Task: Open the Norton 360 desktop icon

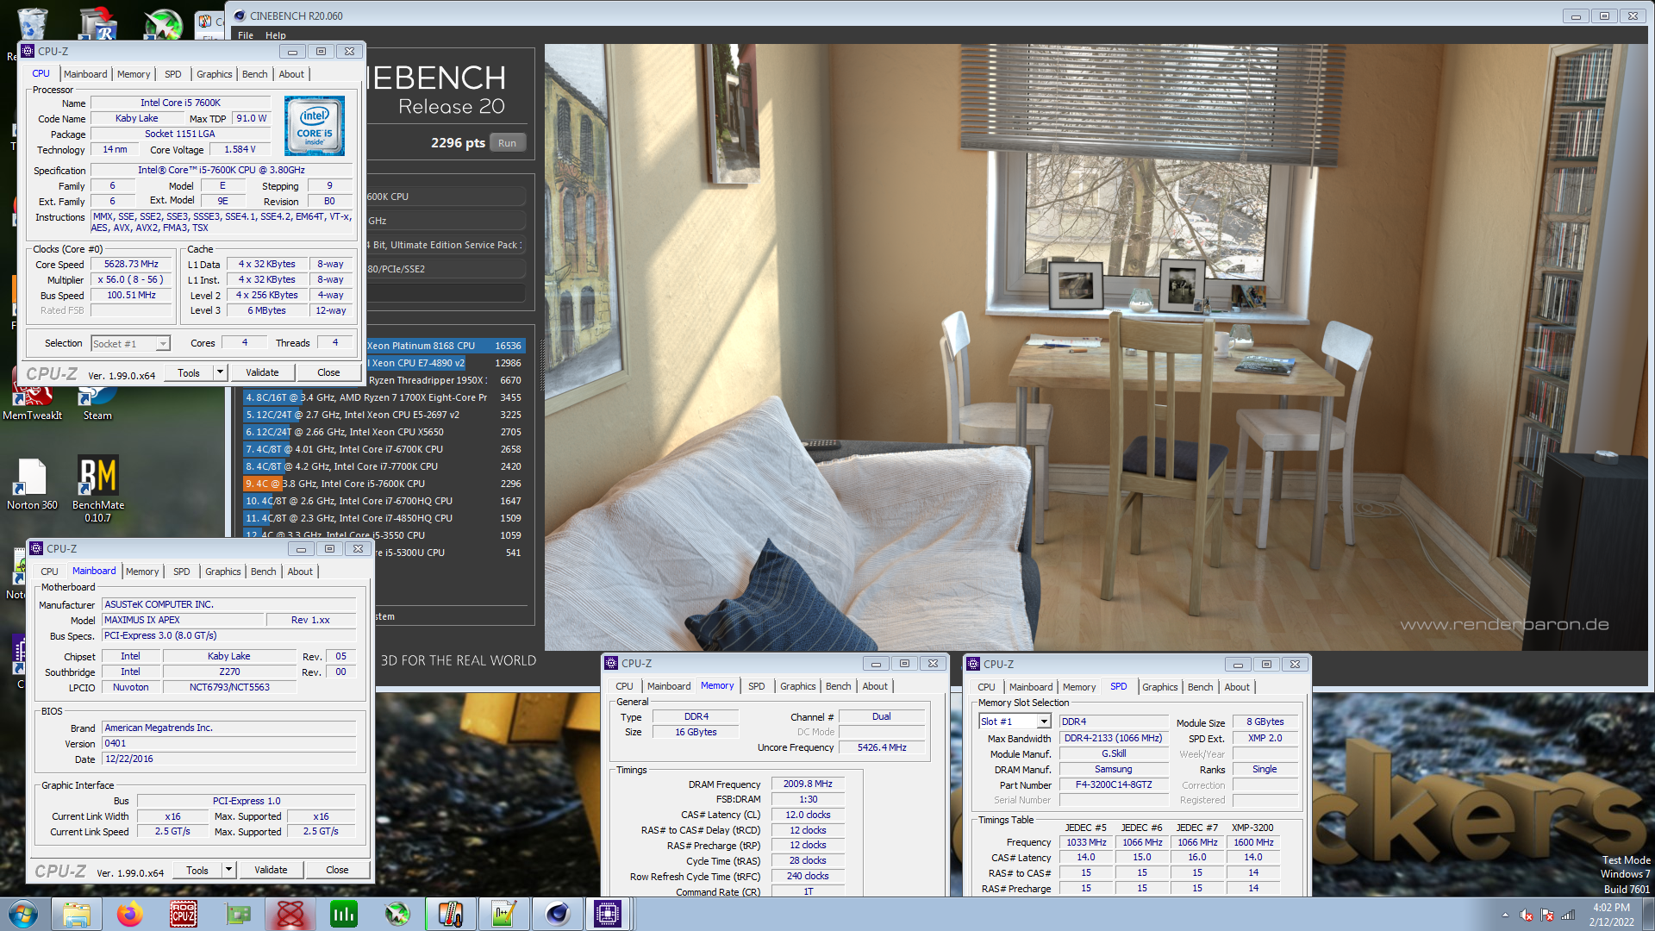Action: (x=32, y=484)
